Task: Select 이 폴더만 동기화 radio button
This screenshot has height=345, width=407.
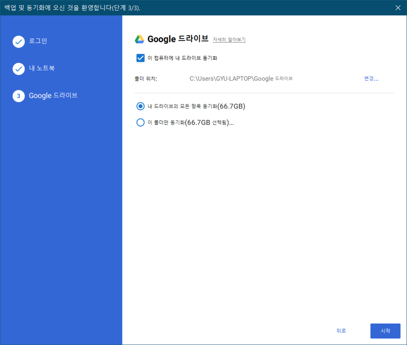Action: pos(140,122)
